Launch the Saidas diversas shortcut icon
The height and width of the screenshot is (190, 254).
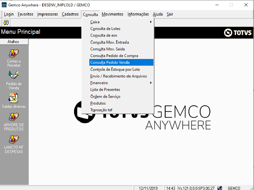14,98
